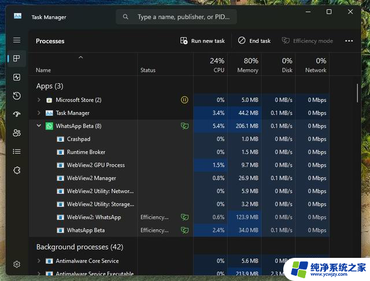Open Task Manager settings gear
This screenshot has width=370, height=281.
click(17, 264)
